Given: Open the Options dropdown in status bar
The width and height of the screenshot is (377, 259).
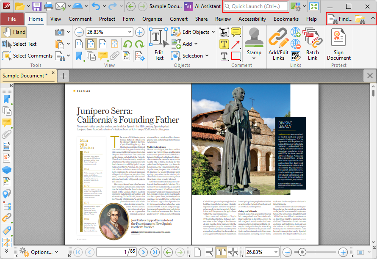Looking at the screenshot, I should [39, 252].
